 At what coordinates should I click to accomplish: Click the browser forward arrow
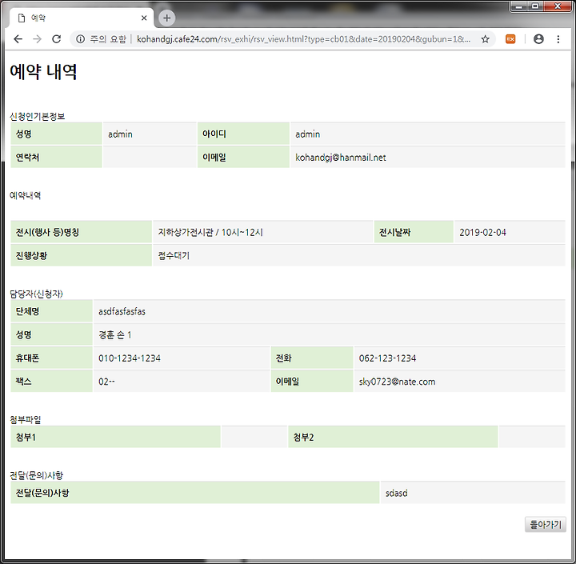pos(37,39)
